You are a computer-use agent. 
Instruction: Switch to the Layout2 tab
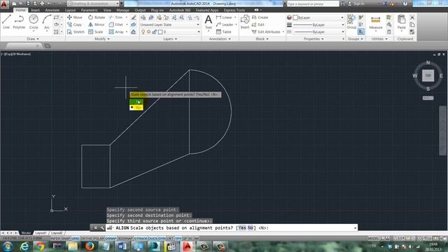(57, 233)
